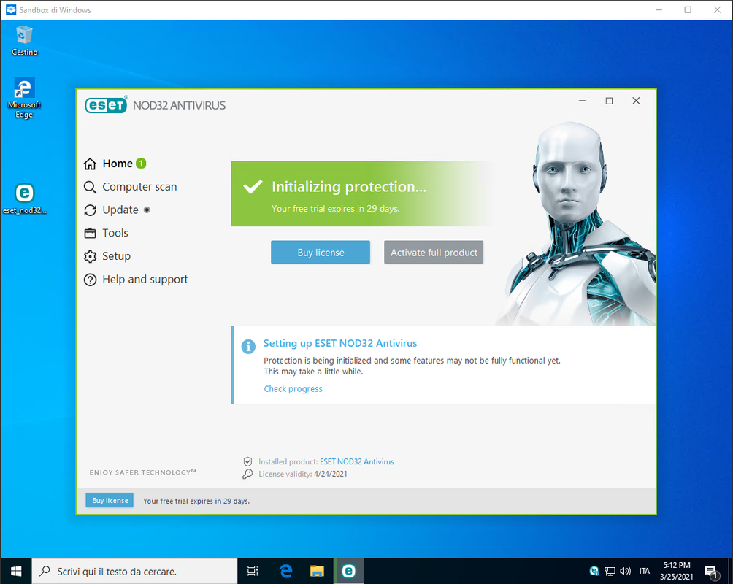Open the Setup section

tap(116, 256)
